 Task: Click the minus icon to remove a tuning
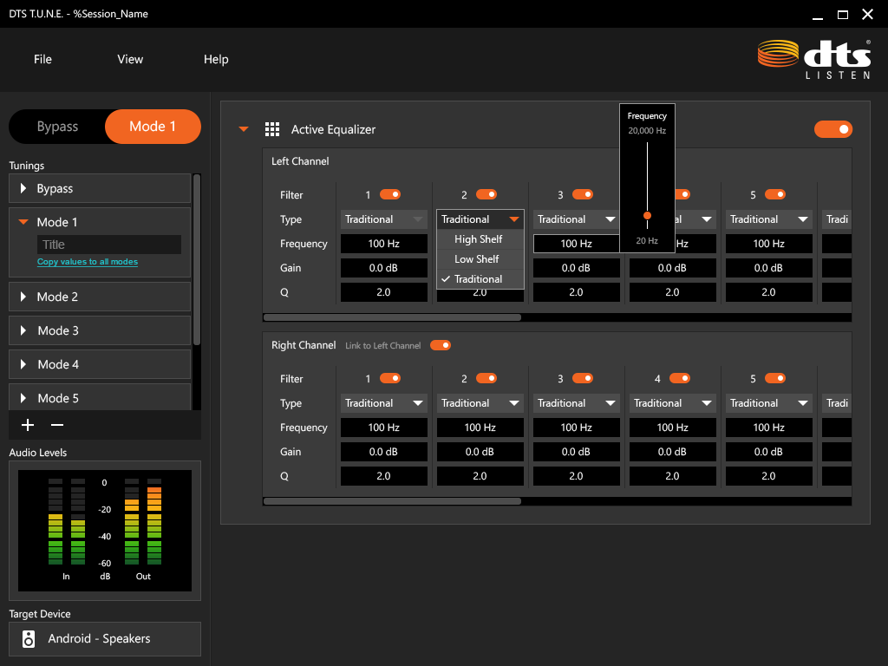click(57, 425)
